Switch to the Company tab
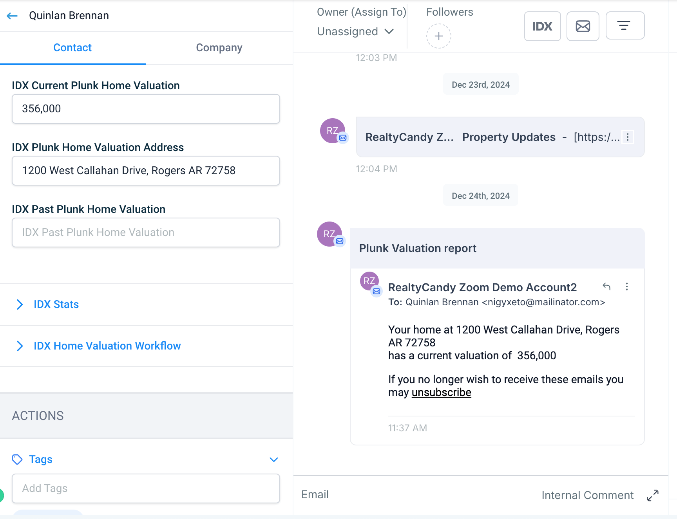This screenshot has height=519, width=677. pyautogui.click(x=219, y=48)
